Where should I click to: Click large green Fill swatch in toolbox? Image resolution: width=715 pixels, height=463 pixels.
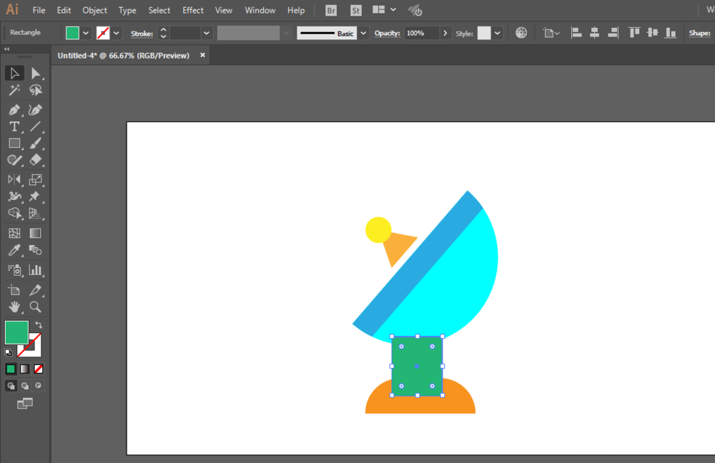click(x=16, y=332)
